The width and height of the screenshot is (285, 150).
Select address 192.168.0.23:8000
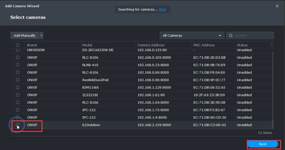pos(153,65)
